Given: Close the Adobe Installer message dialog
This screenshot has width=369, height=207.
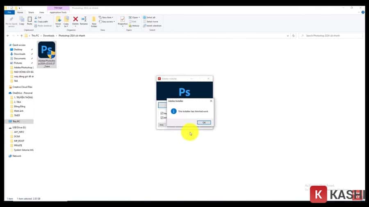Looking at the screenshot, I should [x=211, y=101].
